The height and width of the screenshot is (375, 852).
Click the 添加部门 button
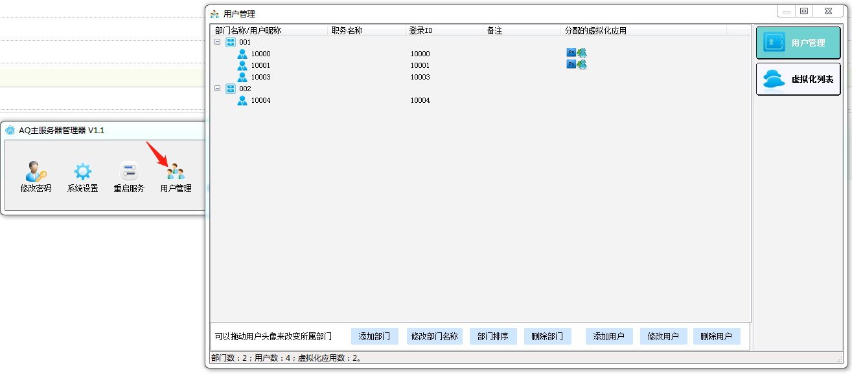coord(374,336)
